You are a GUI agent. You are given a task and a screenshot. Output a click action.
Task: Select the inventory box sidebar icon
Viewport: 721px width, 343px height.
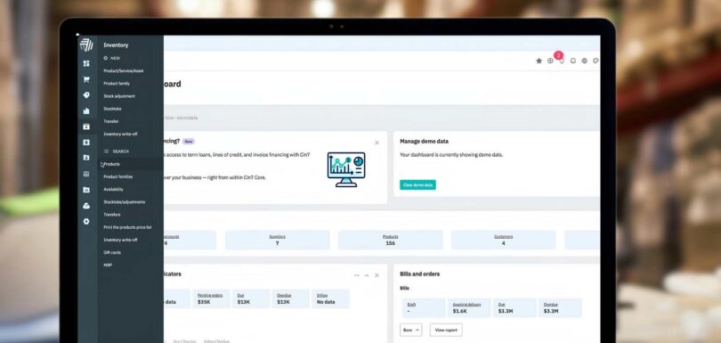pyautogui.click(x=86, y=127)
